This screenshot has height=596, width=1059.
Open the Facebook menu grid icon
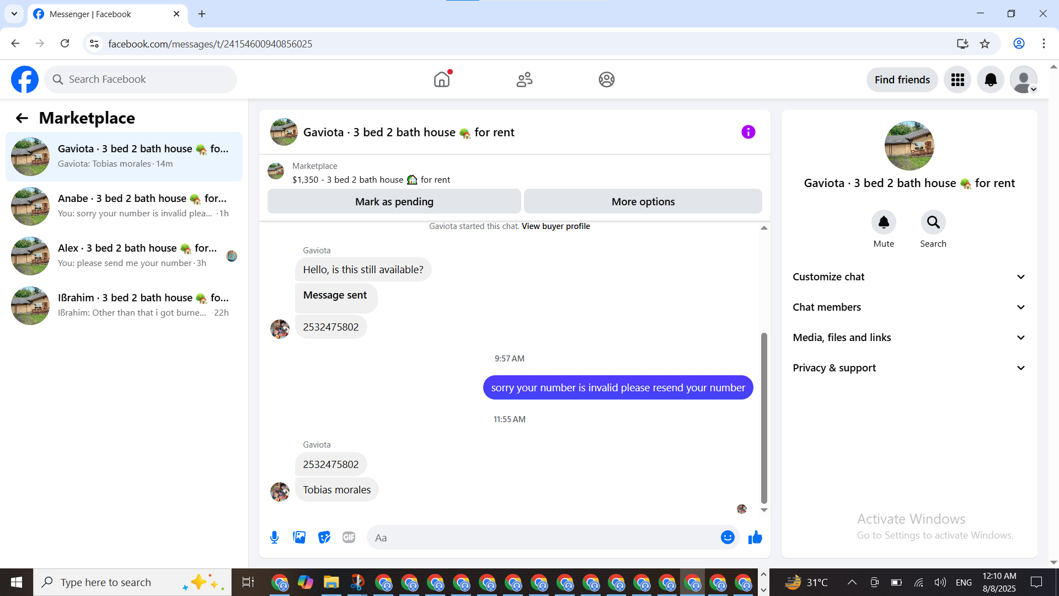[x=958, y=80]
